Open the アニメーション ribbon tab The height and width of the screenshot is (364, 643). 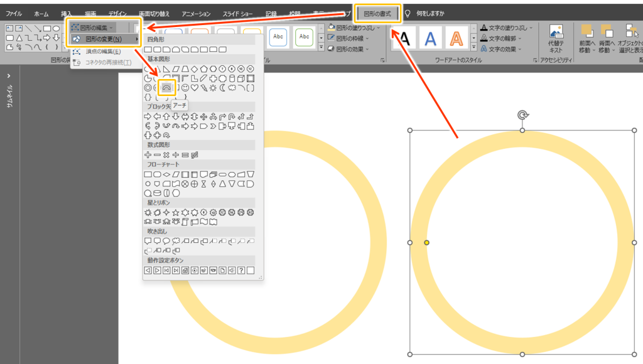[196, 13]
